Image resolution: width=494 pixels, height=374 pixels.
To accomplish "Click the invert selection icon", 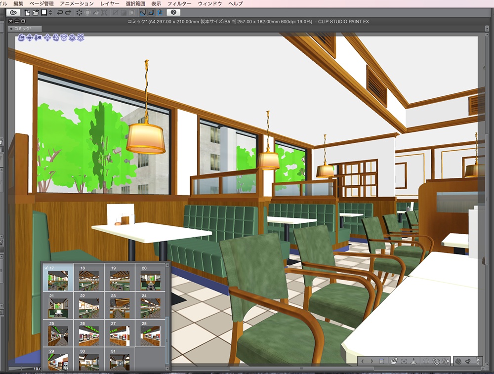I will (x=124, y=13).
